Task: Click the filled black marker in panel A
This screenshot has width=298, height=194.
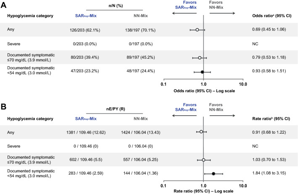Action: click(202, 72)
